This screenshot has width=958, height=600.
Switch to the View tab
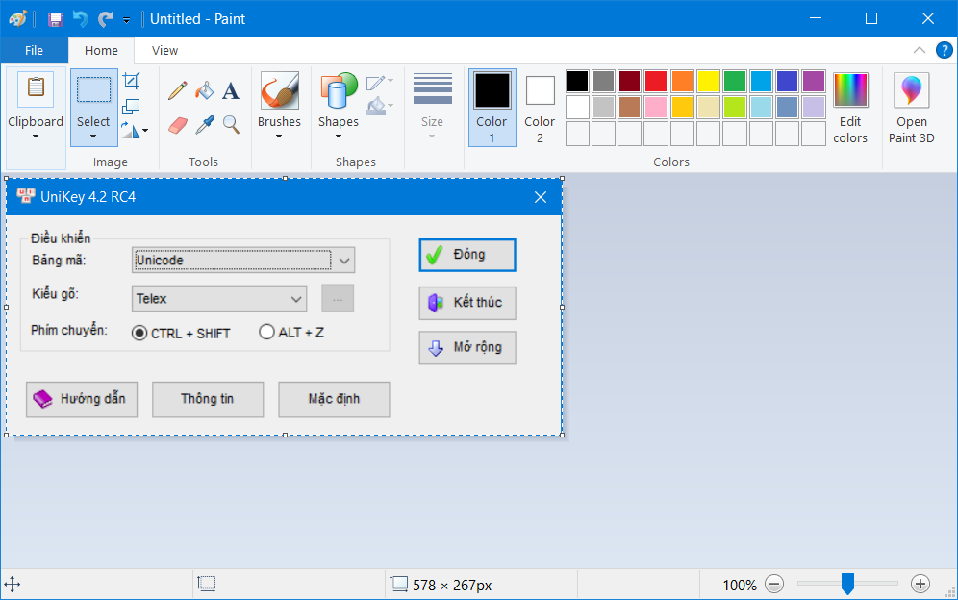[164, 51]
